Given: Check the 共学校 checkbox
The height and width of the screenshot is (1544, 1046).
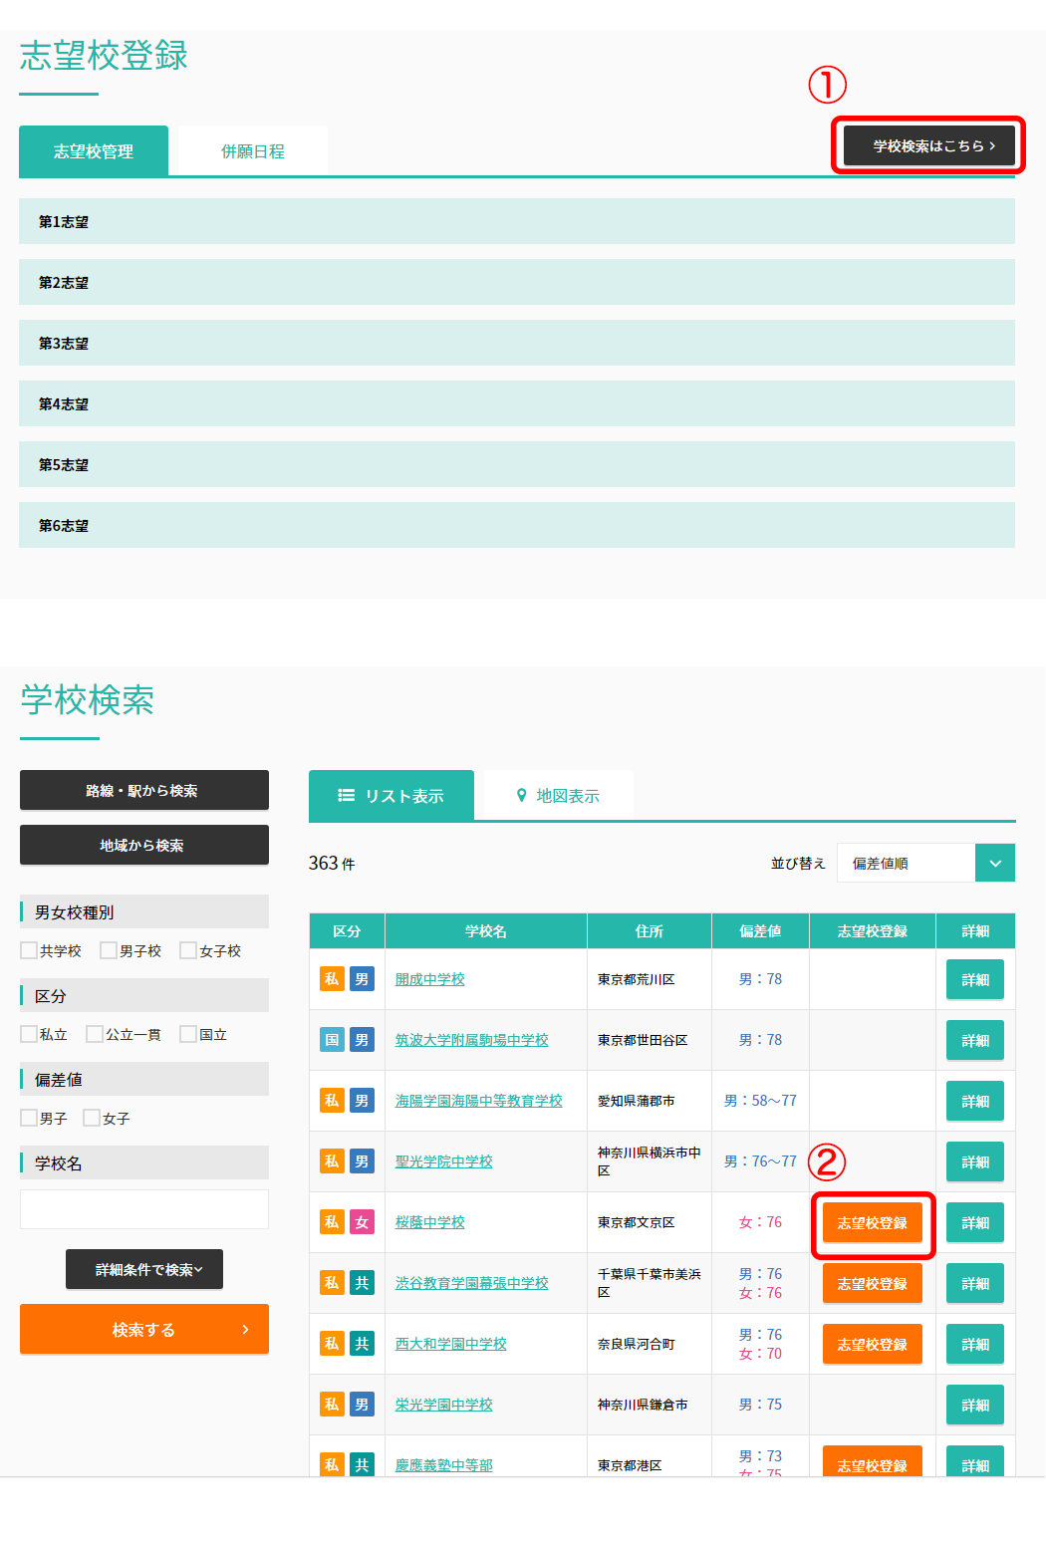Looking at the screenshot, I should click(29, 950).
